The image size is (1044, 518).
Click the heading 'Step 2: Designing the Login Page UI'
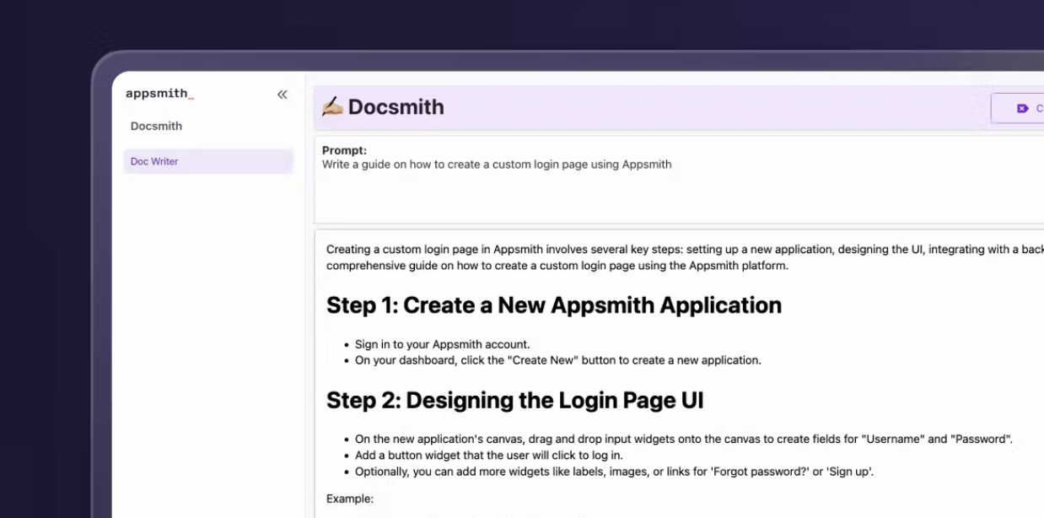pos(515,400)
